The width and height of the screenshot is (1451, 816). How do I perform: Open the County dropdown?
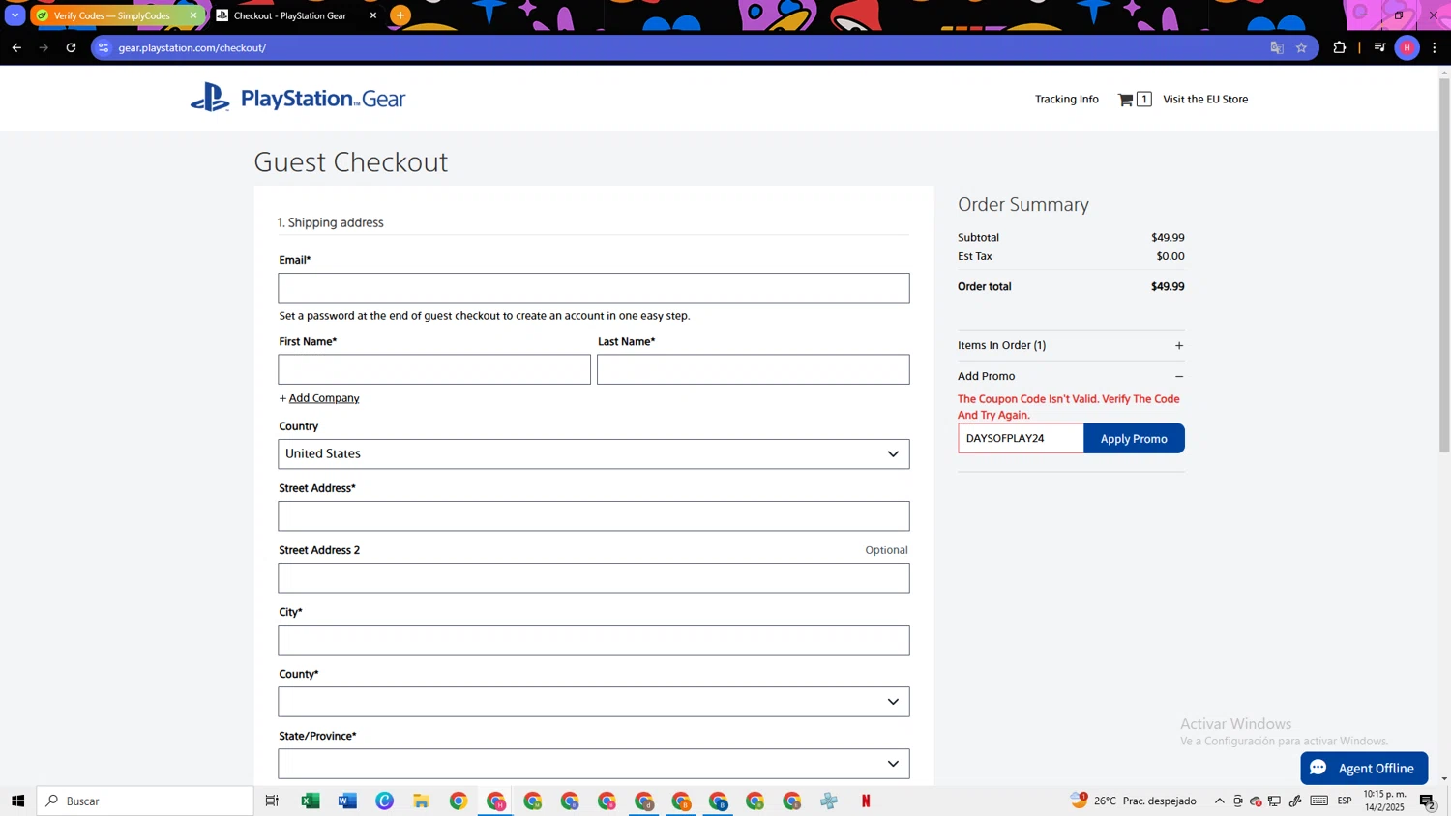594,702
